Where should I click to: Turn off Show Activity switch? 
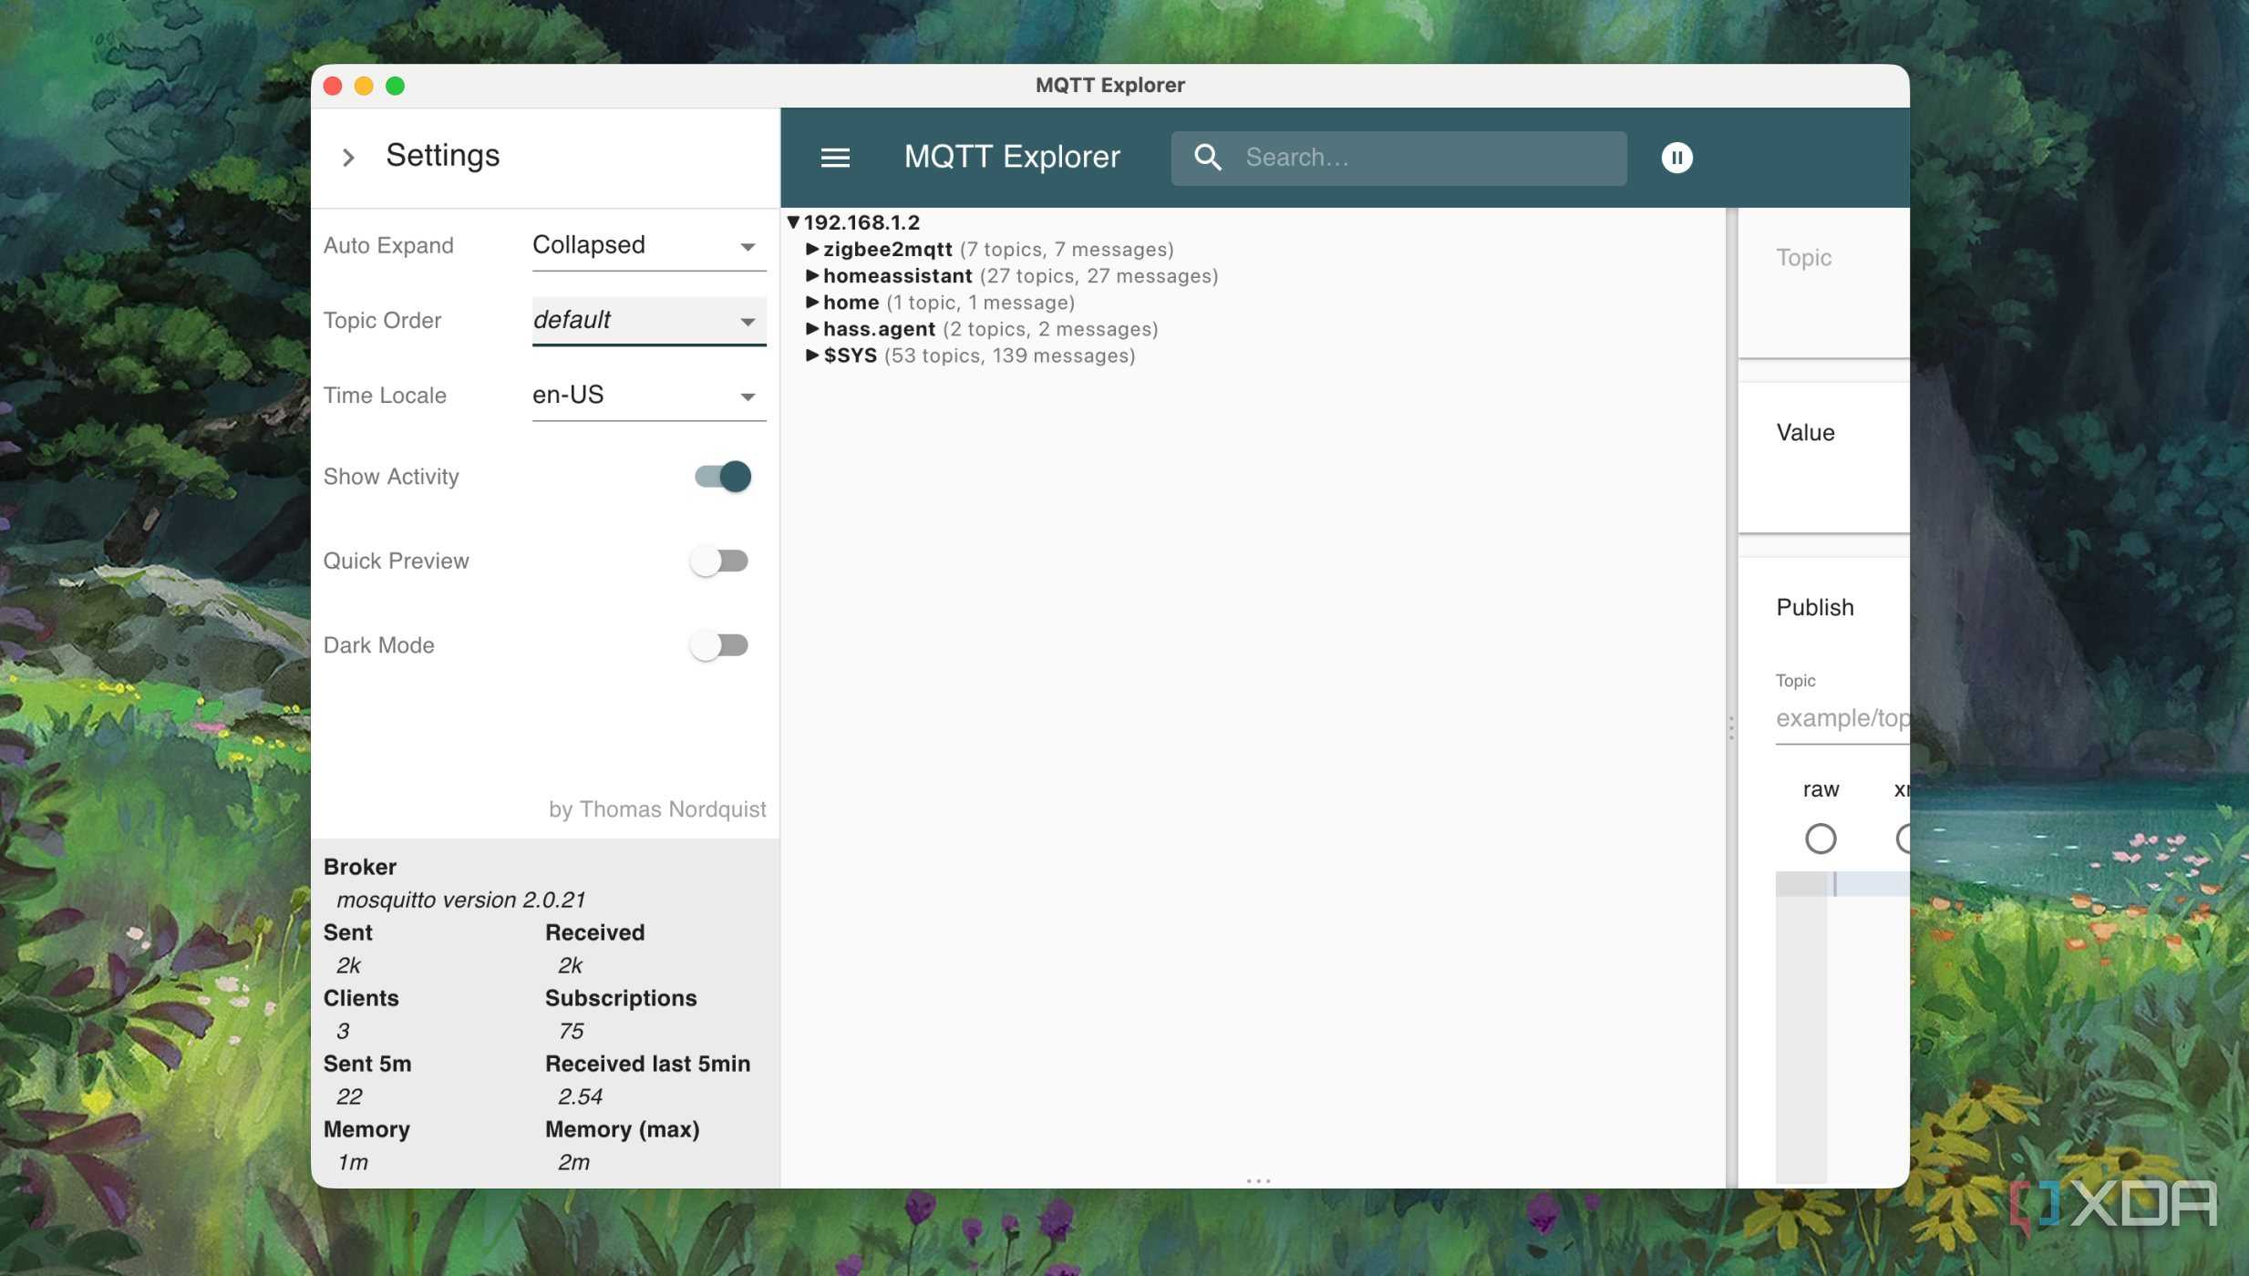tap(722, 477)
